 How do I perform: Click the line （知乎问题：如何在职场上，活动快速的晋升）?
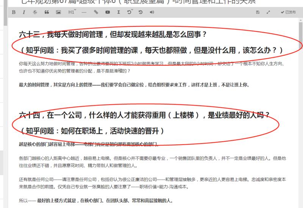click(92, 131)
